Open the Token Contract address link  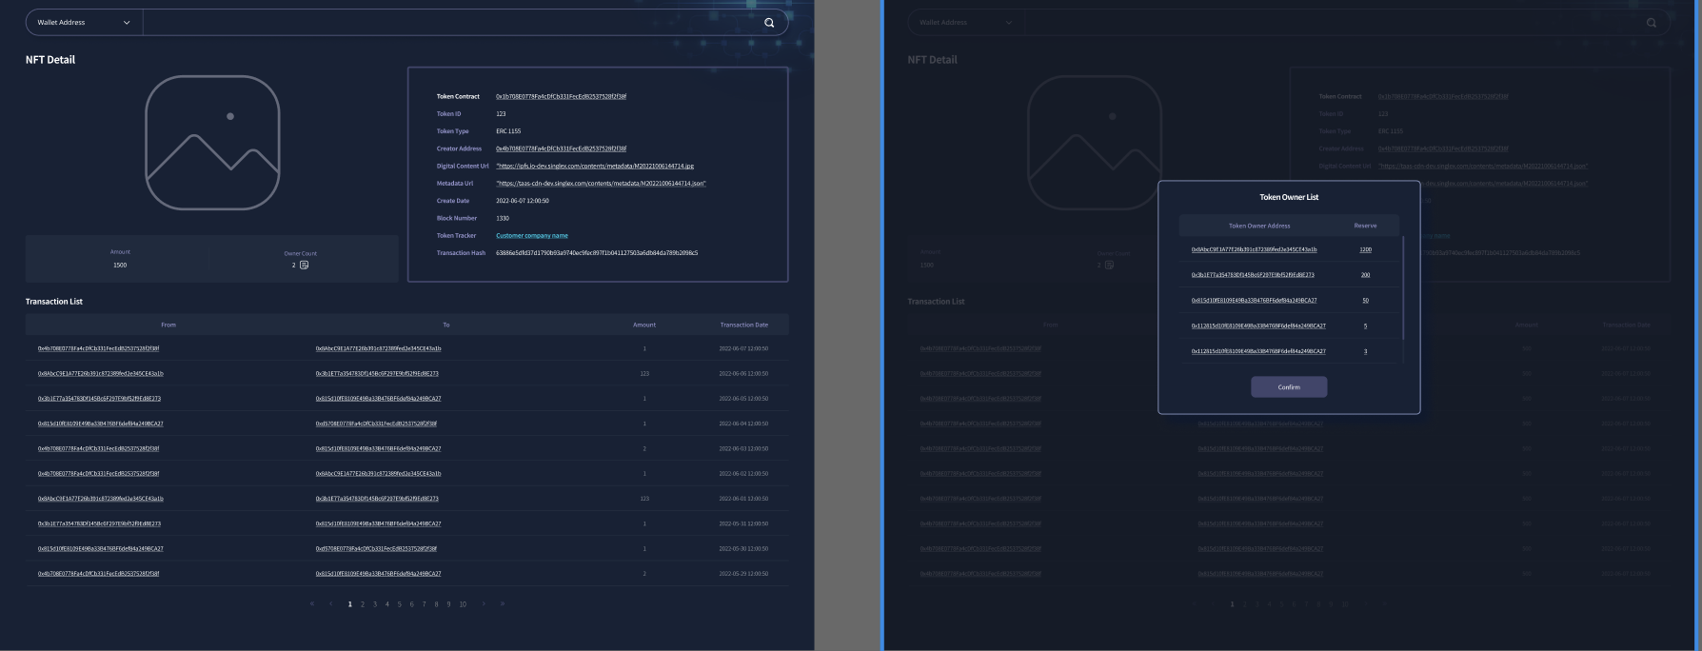561,96
